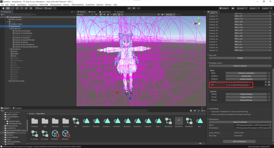Click the Add Component button
This screenshot has height=148, width=274.
pyautogui.click(x=239, y=142)
